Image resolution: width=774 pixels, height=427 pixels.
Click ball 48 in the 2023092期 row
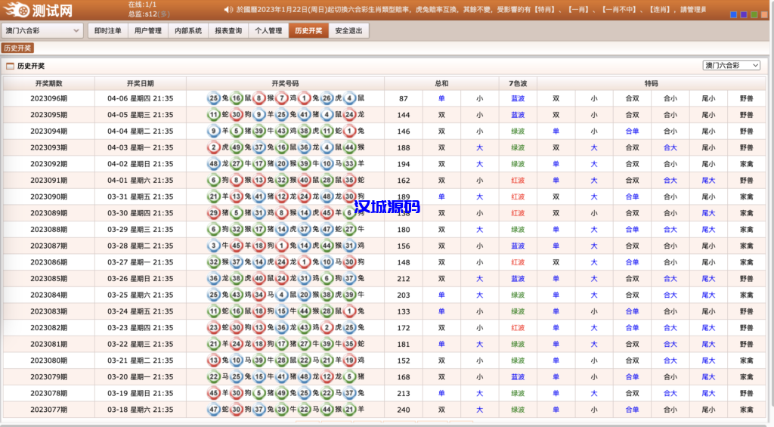pos(213,163)
